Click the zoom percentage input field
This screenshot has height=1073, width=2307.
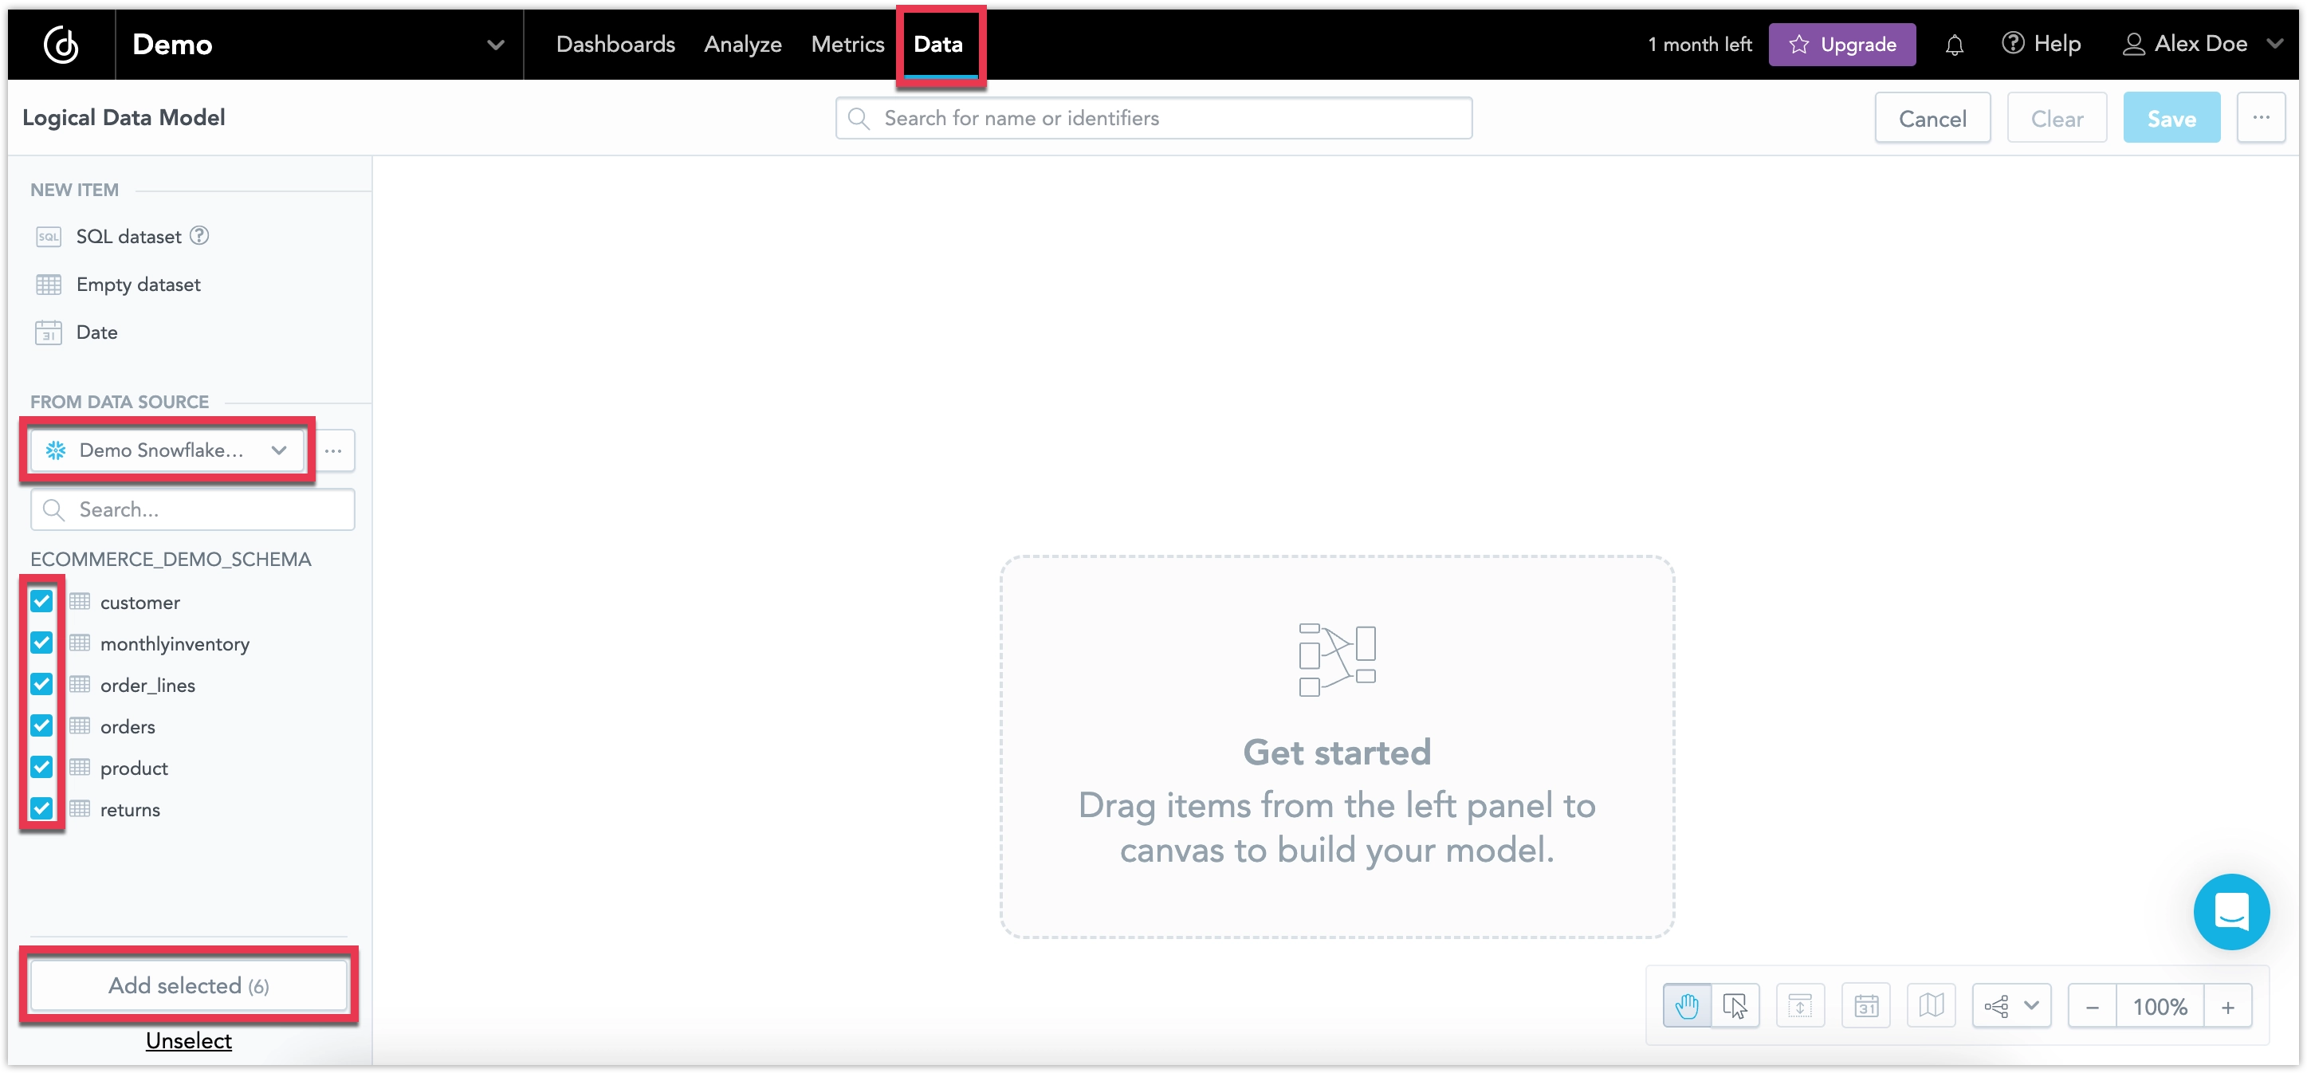(x=2159, y=1008)
